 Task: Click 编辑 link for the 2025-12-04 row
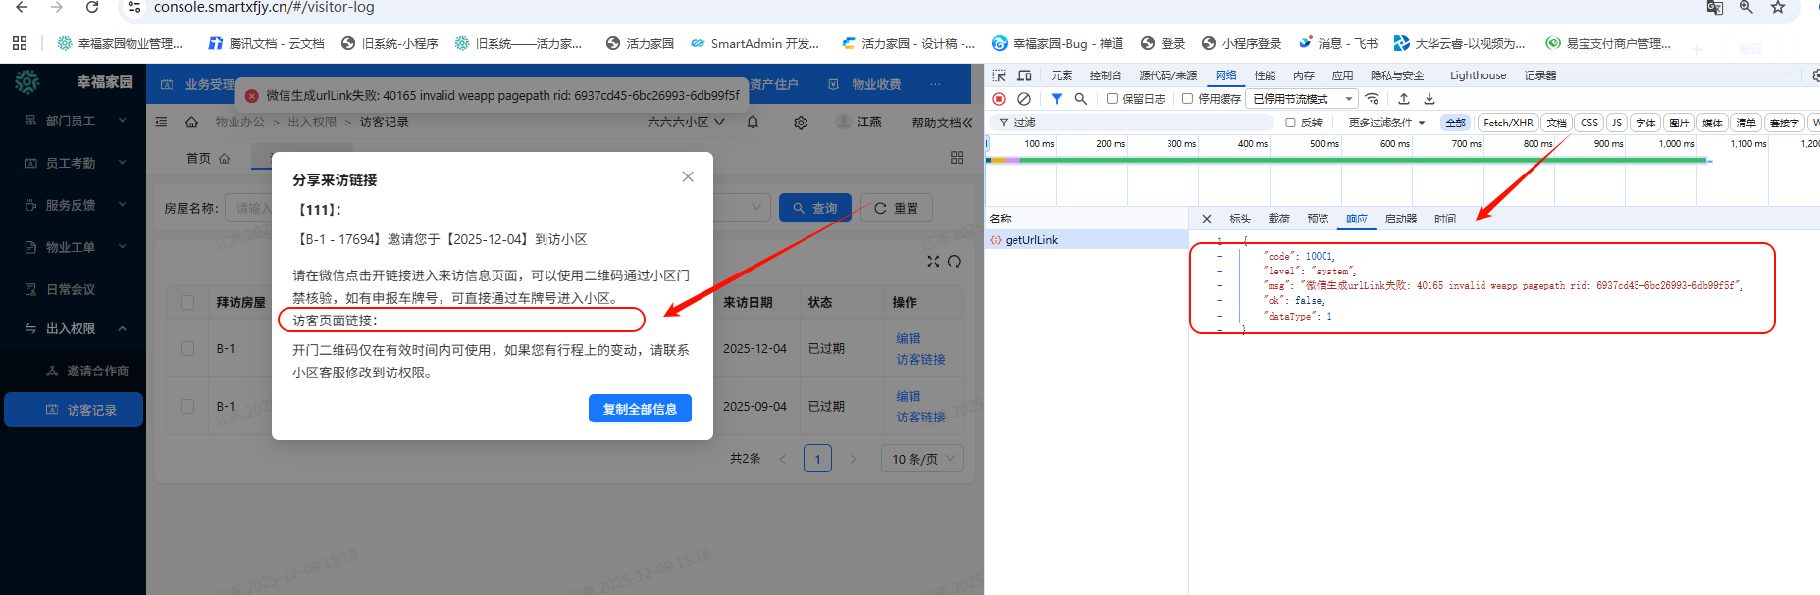909,338
